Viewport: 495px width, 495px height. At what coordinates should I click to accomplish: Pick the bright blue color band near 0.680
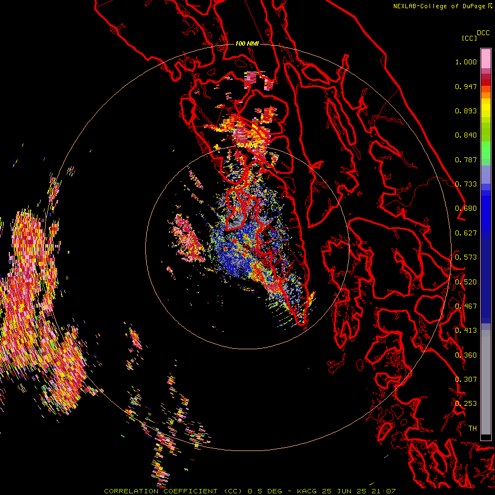(x=486, y=212)
